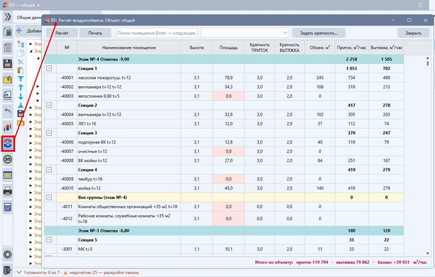Select Комнаты общественных организаций <35 м2 row
Image resolution: width=435 pixels, height=277 pixels.
[224, 207]
